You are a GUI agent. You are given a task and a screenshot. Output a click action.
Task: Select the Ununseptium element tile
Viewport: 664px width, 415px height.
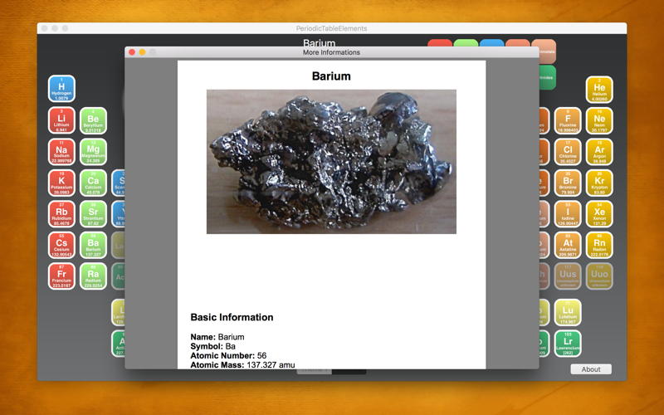click(x=568, y=276)
